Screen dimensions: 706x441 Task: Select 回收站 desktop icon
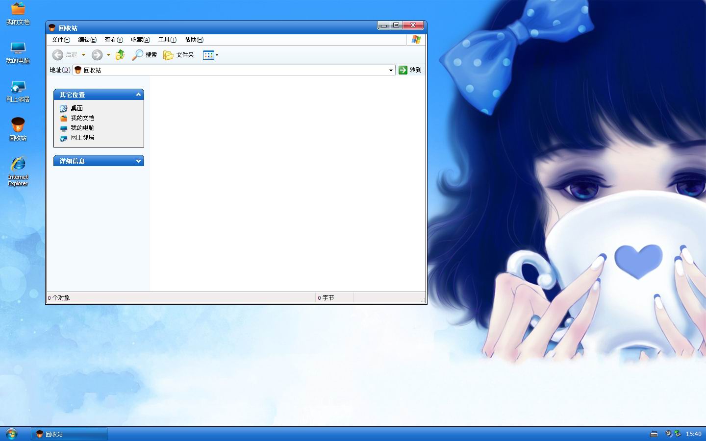tap(18, 130)
